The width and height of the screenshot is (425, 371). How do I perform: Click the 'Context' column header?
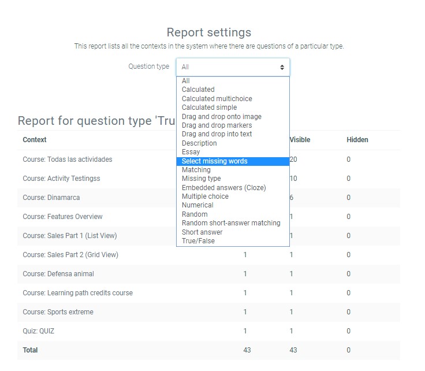pyautogui.click(x=35, y=140)
